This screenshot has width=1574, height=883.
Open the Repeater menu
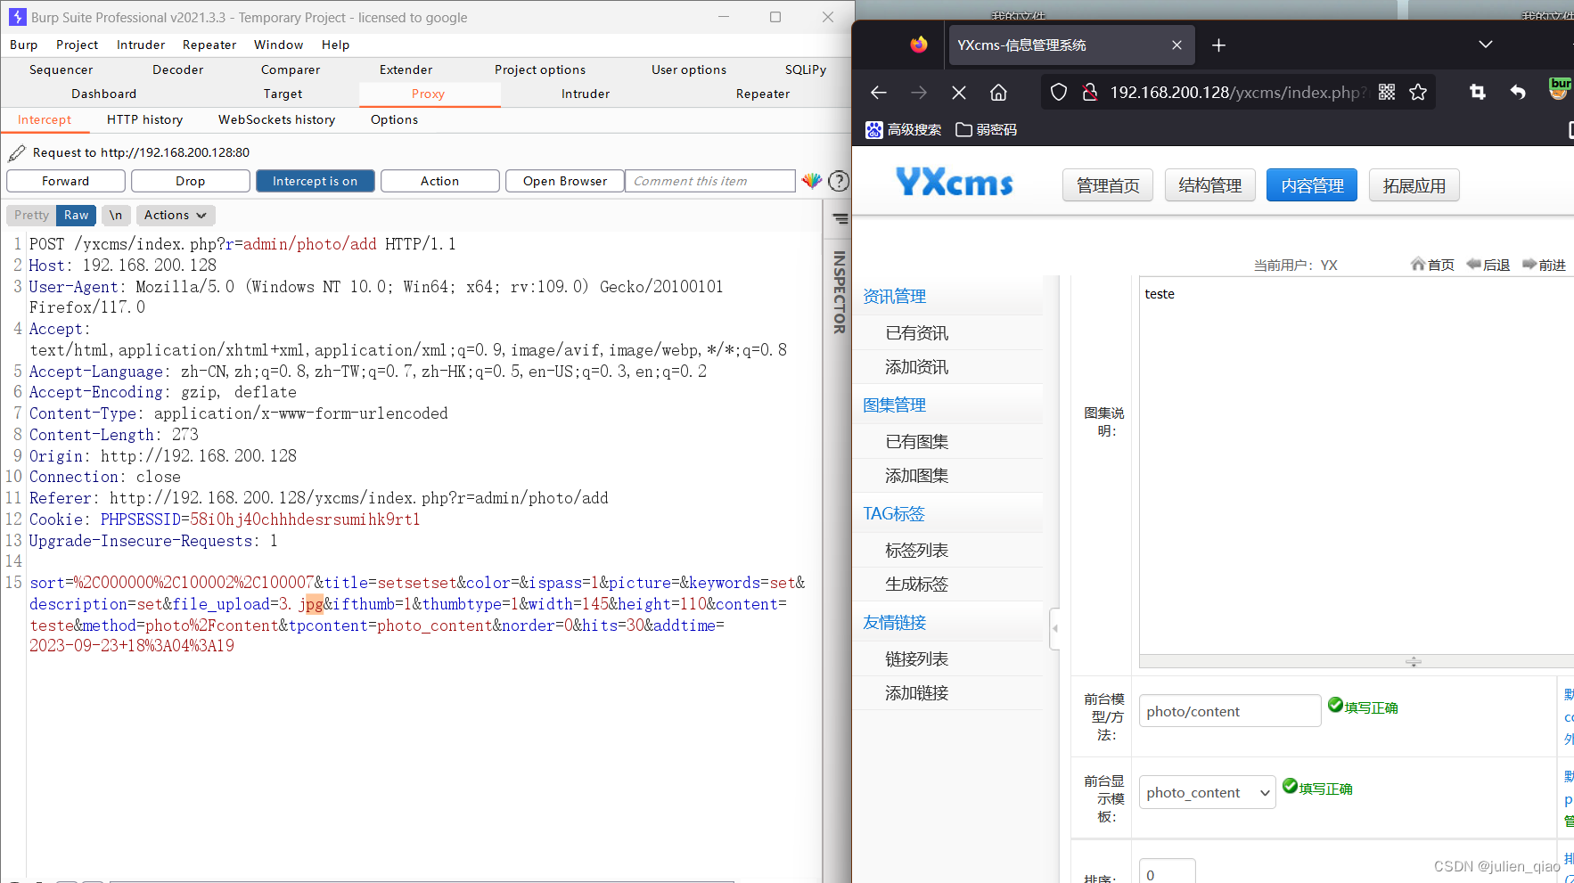(x=209, y=45)
